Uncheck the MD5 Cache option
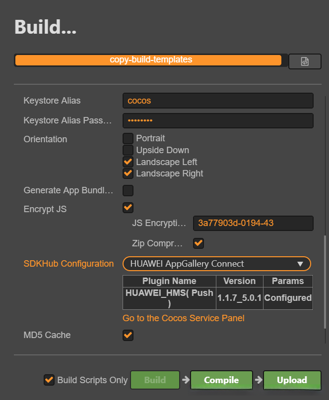Image resolution: width=329 pixels, height=400 pixels. point(128,336)
